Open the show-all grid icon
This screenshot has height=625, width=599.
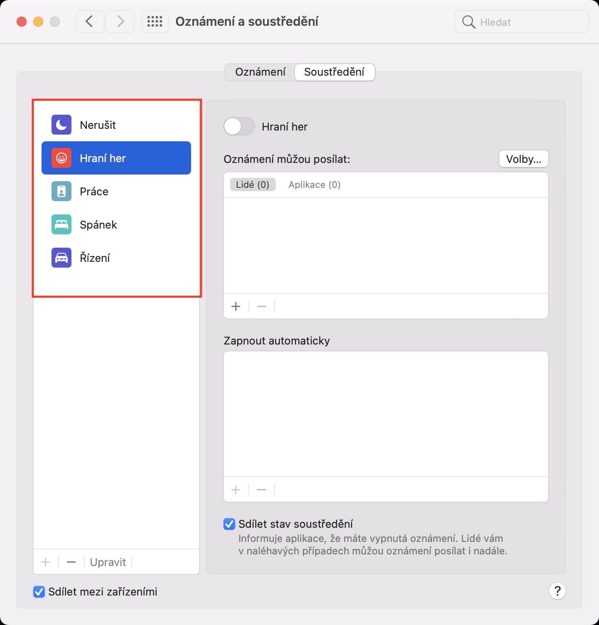[x=155, y=22]
